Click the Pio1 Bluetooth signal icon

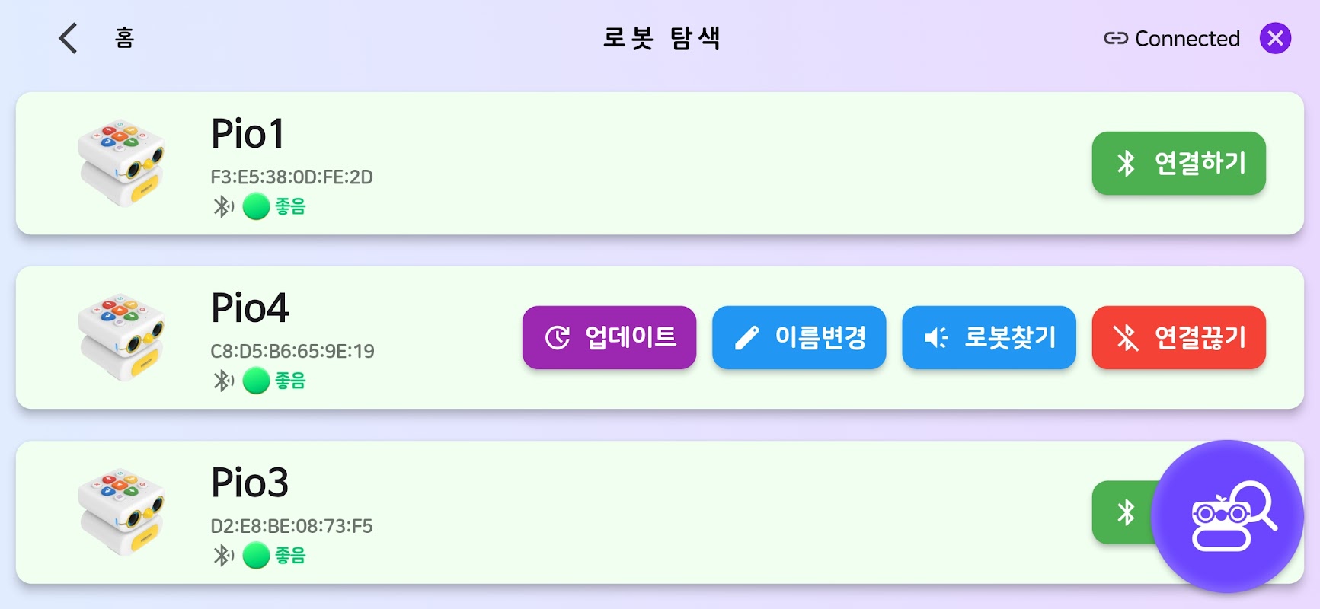(x=222, y=206)
